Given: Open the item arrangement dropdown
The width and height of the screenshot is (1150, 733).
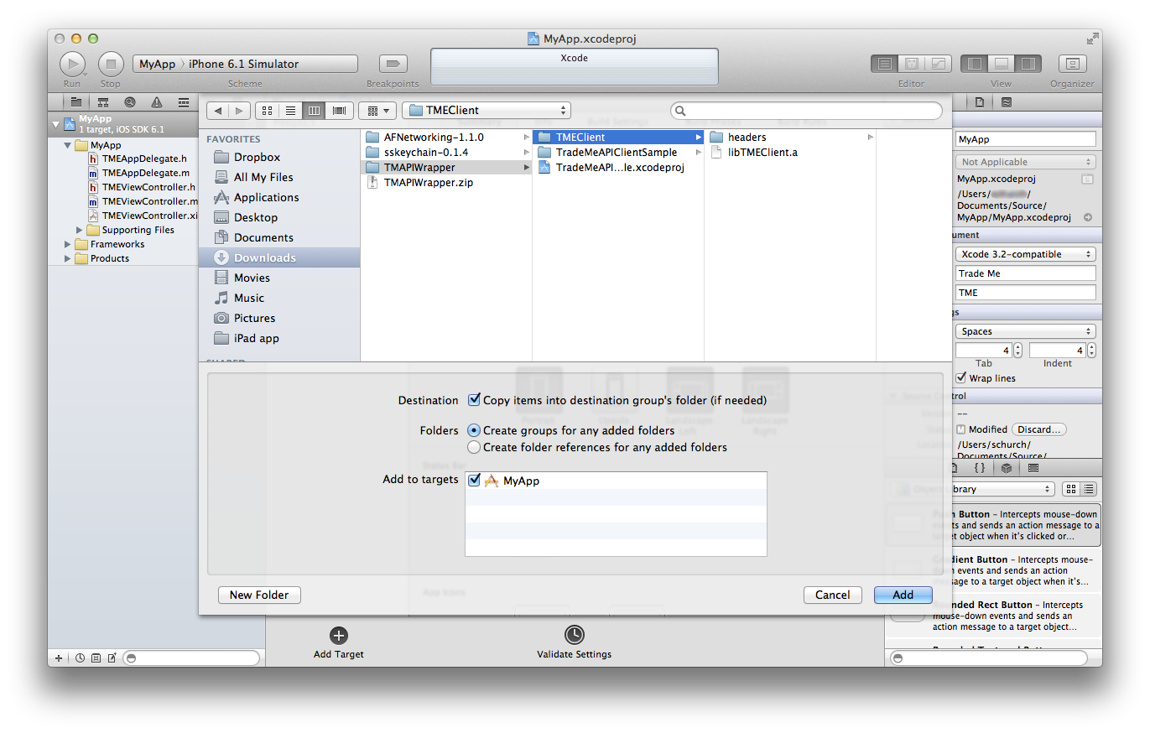Looking at the screenshot, I should coord(377,111).
